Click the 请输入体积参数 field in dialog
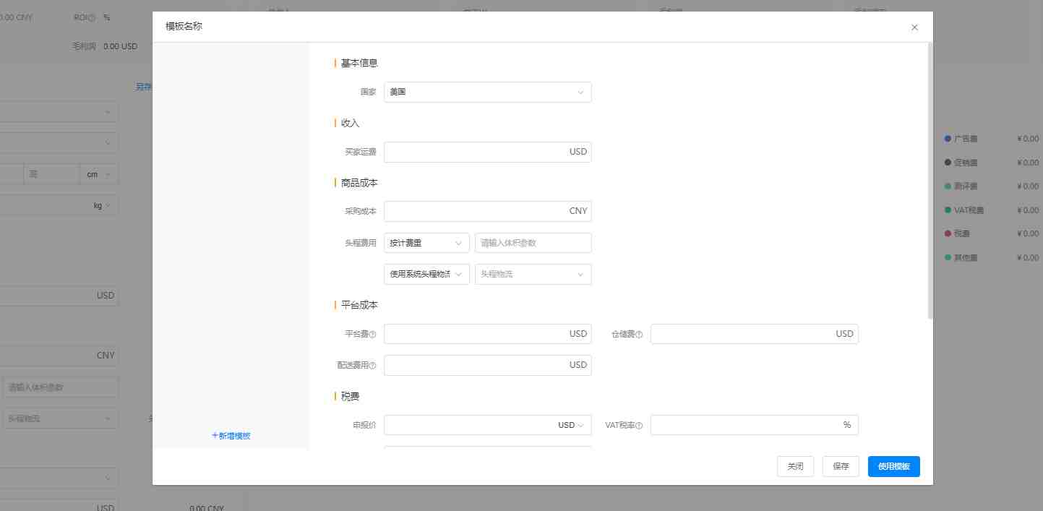This screenshot has height=511, width=1043. (533, 243)
